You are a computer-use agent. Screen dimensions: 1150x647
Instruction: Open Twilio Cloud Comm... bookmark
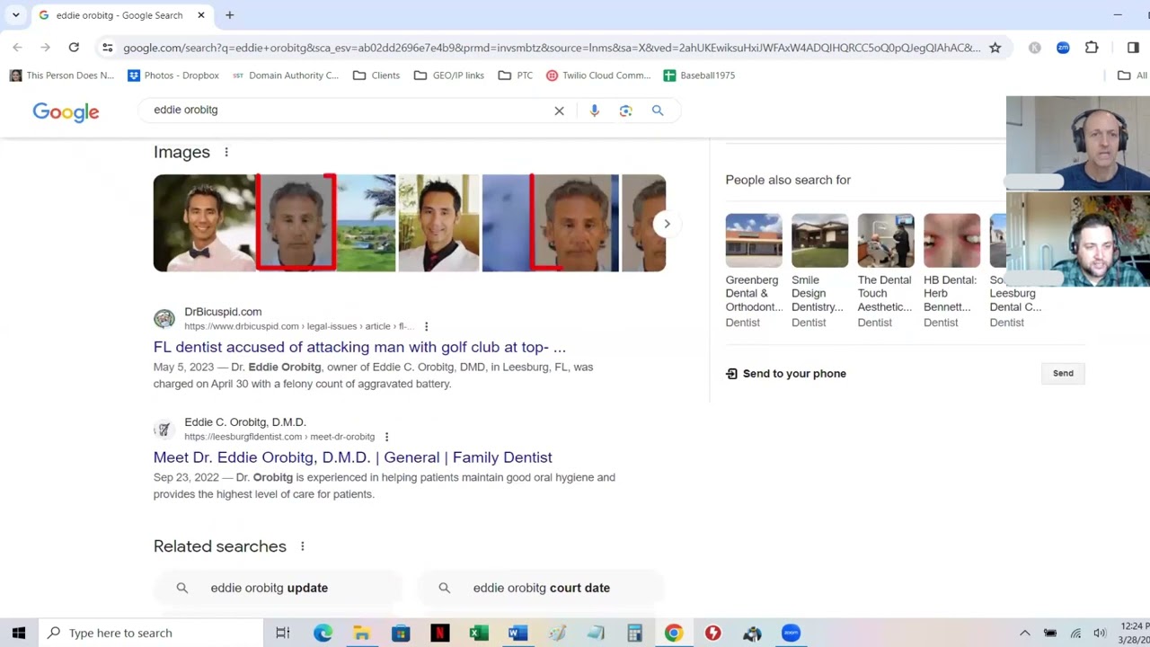click(x=598, y=75)
